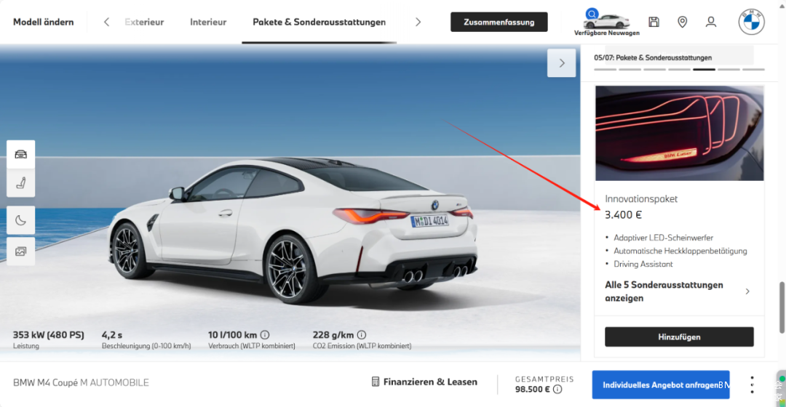786x407 pixels.
Task: Expand Alle 5 Sonderausstattungen anzeigen
Action: 678,291
